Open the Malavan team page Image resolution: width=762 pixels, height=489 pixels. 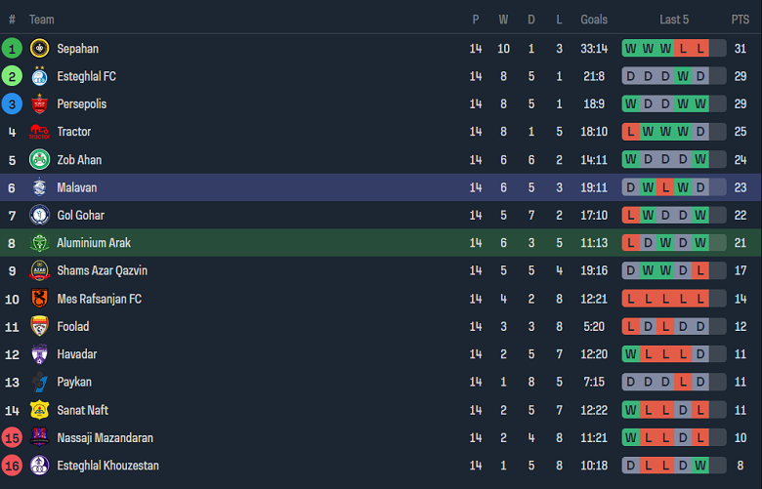pos(76,187)
